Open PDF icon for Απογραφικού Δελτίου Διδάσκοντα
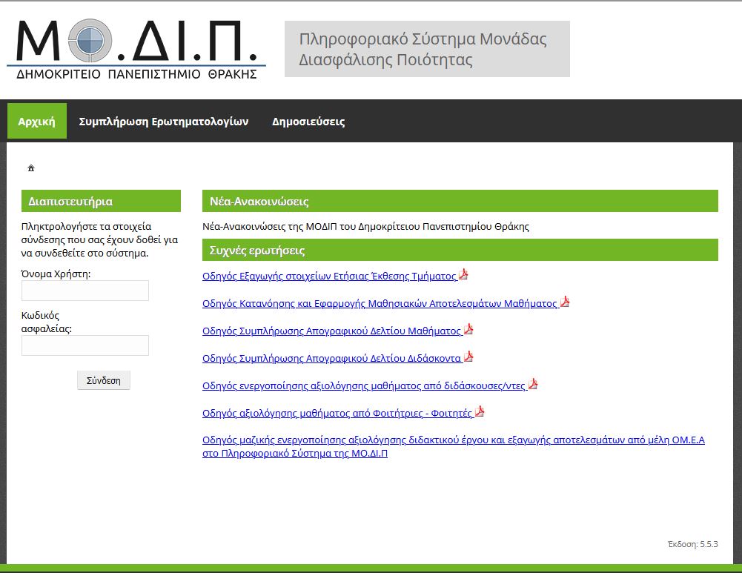 pos(468,357)
